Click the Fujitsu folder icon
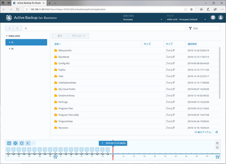The height and width of the screenshot is (164, 226). tap(56, 70)
